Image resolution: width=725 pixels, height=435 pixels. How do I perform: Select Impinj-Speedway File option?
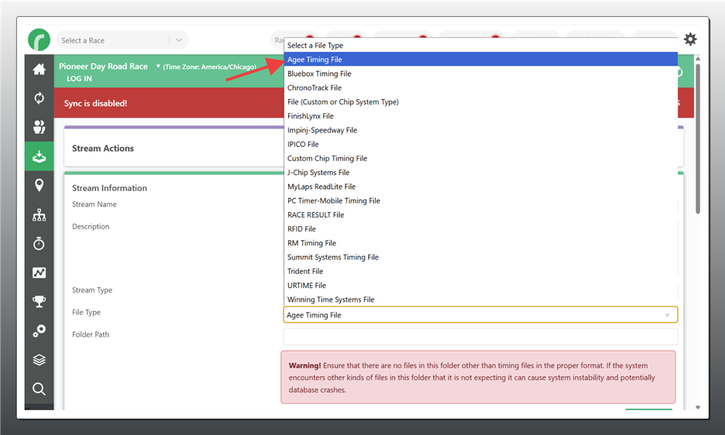(480, 130)
